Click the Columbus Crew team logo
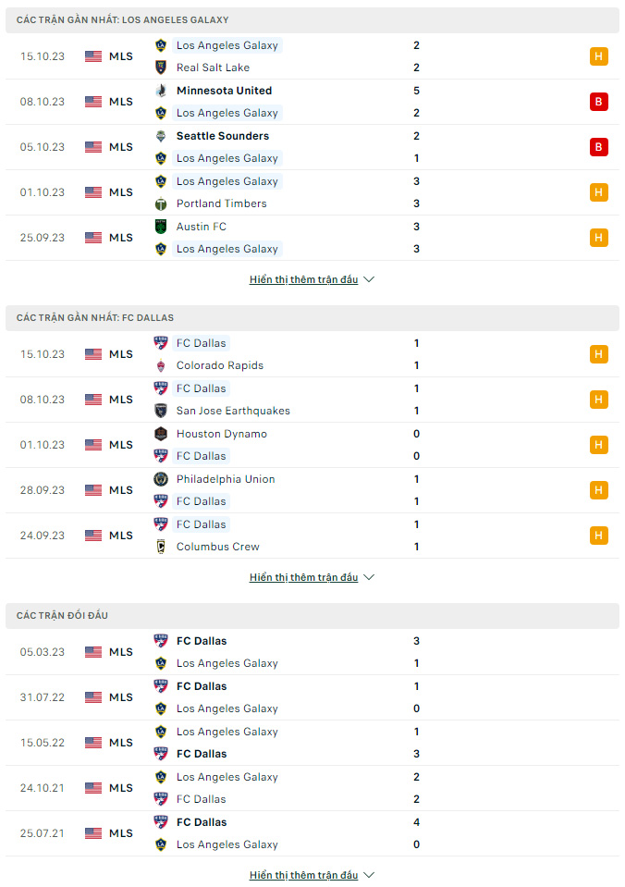Screen dimensions: 625x887 click(161, 547)
